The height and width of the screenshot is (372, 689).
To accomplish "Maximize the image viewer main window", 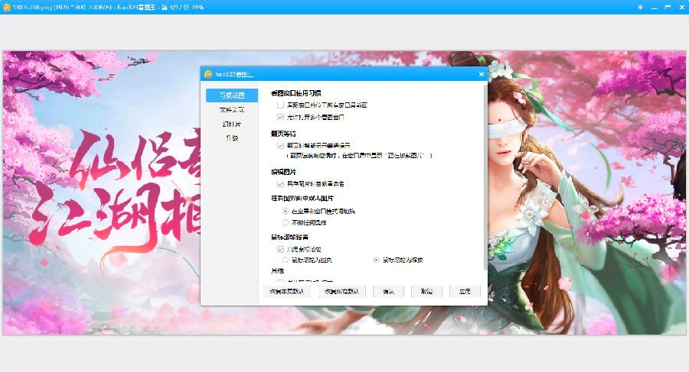I will pyautogui.click(x=668, y=7).
